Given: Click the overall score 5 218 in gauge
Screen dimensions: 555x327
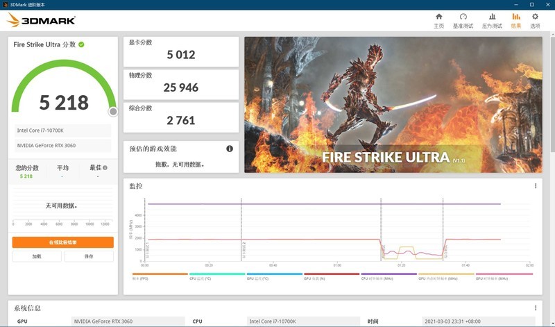Looking at the screenshot, I should [x=64, y=102].
